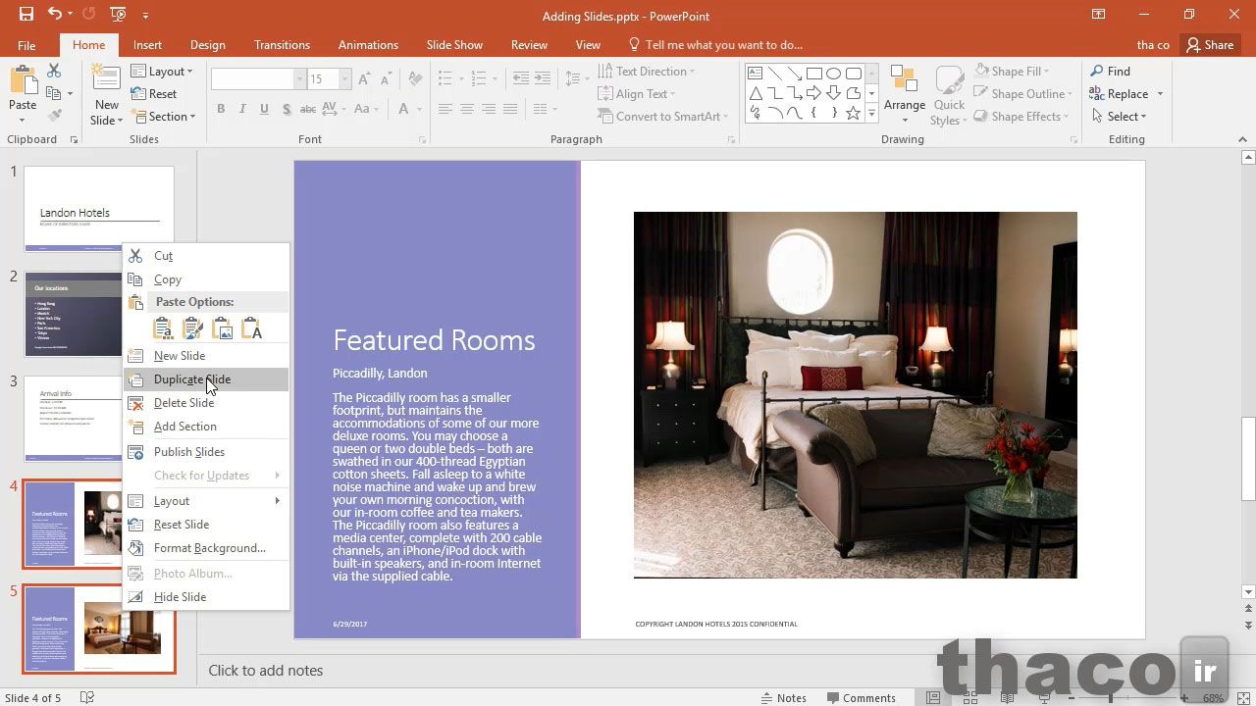Click the Save icon in quick access toolbar

(x=26, y=15)
